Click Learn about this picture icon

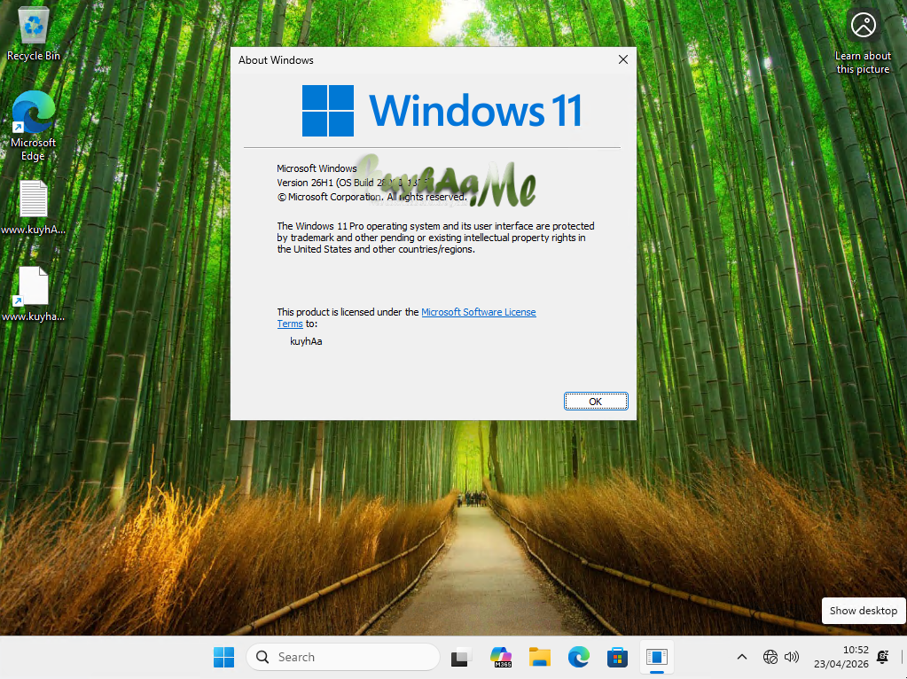(863, 42)
